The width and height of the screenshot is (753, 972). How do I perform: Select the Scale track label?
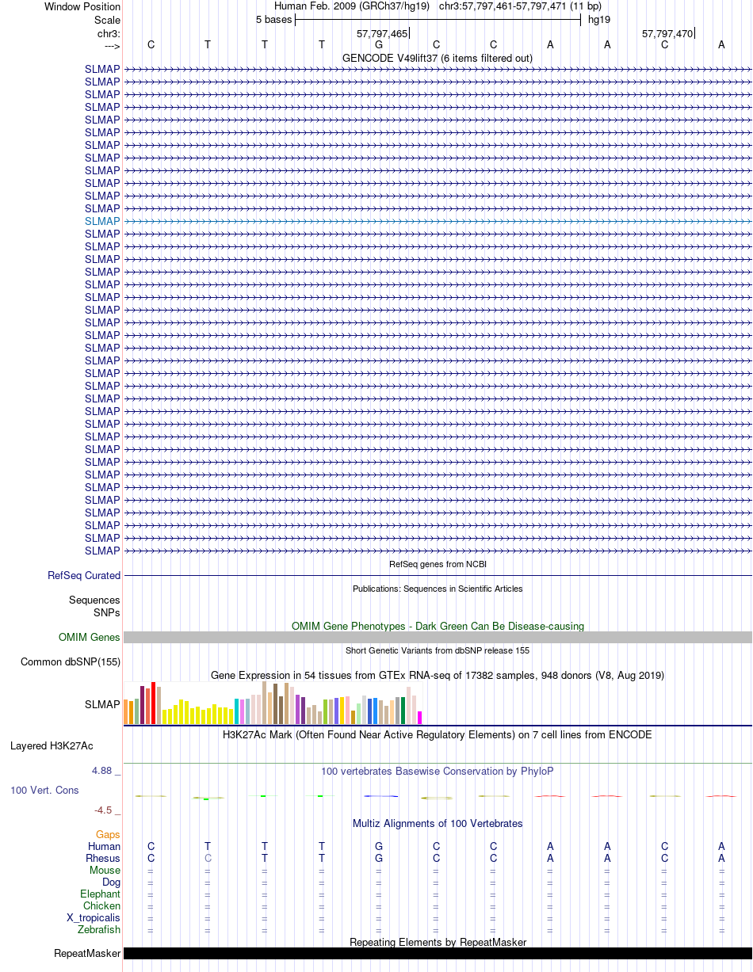[x=107, y=20]
